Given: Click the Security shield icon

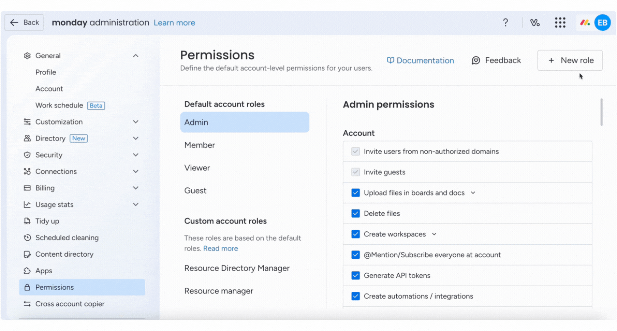Looking at the screenshot, I should (27, 155).
